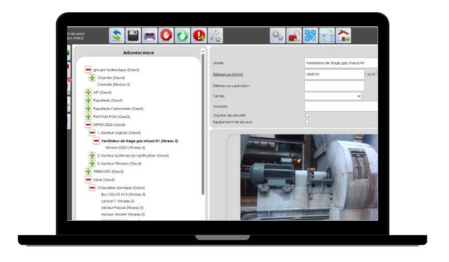This screenshot has height=262, width=449.
Task: Click the Libellé text field
Action: click(341, 63)
